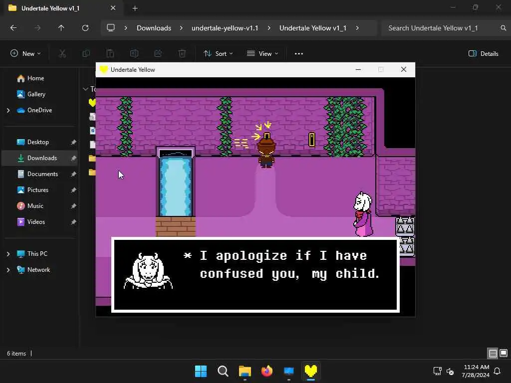Unpin Documents using its pin icon
Image resolution: width=511 pixels, height=383 pixels.
(74, 174)
